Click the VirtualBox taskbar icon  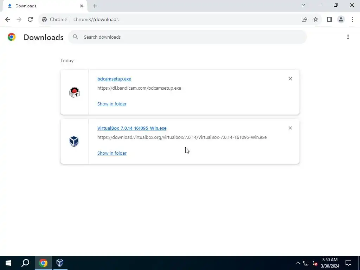tap(60, 263)
